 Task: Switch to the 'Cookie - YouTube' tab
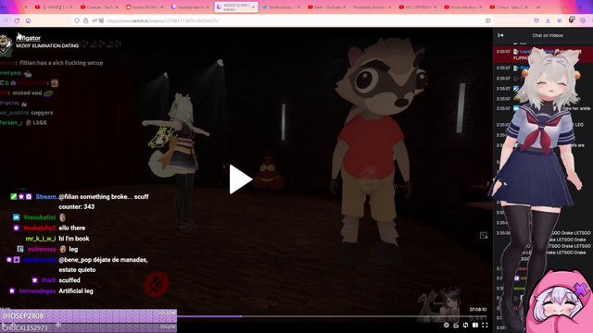click(99, 7)
